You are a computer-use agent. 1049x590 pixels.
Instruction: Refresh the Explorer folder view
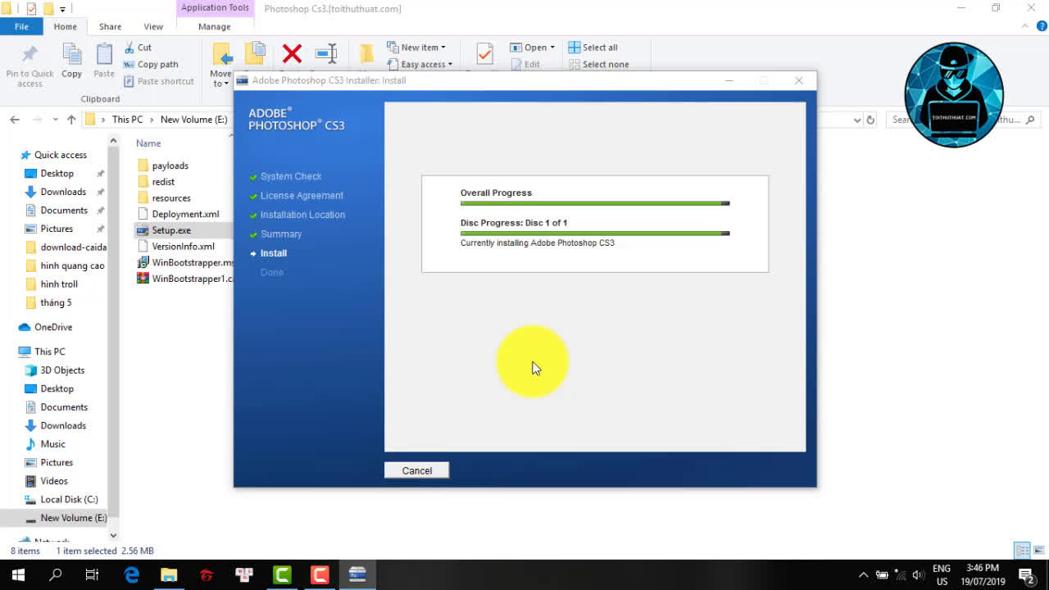click(x=870, y=120)
